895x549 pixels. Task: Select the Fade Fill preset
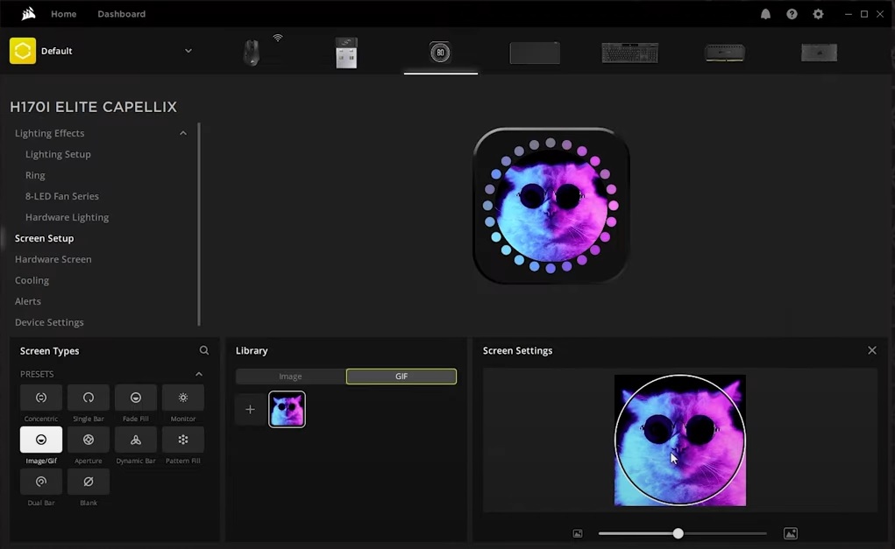[x=136, y=398]
